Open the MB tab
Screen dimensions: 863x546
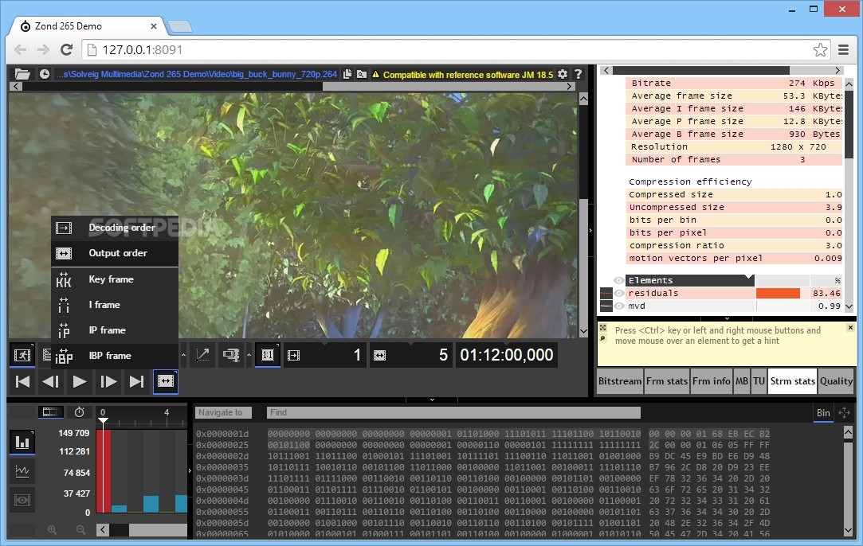[742, 381]
